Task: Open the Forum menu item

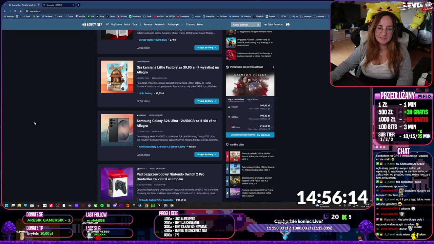Action: (200, 25)
